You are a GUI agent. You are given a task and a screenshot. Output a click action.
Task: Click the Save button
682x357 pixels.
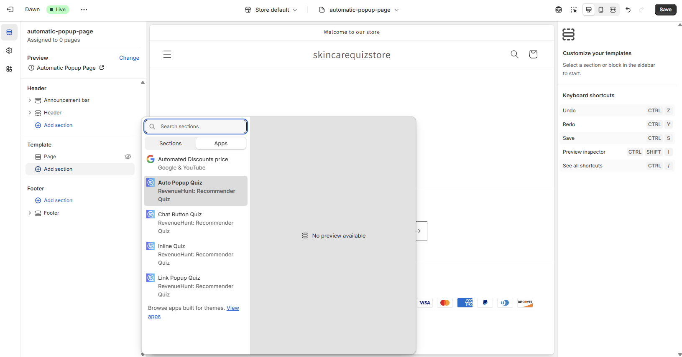pos(665,10)
